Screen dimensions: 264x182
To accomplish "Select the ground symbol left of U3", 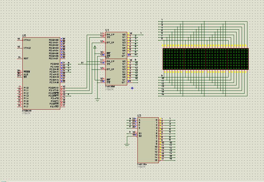I will (127, 145).
